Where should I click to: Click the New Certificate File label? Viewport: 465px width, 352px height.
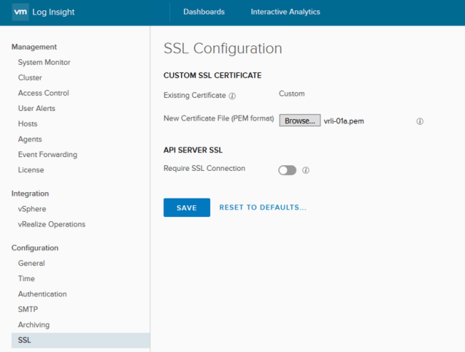(x=219, y=118)
